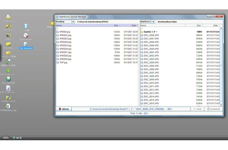This screenshot has width=228, height=150.
Task: Select DSC_9000.JPG in the right pane
Action: pos(180,49)
